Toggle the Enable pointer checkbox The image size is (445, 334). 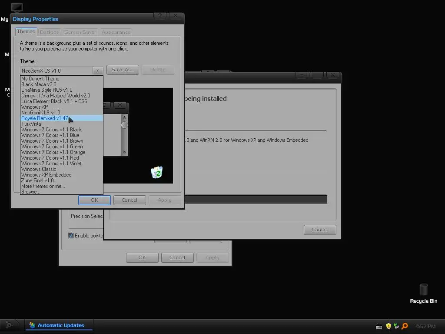(x=71, y=235)
